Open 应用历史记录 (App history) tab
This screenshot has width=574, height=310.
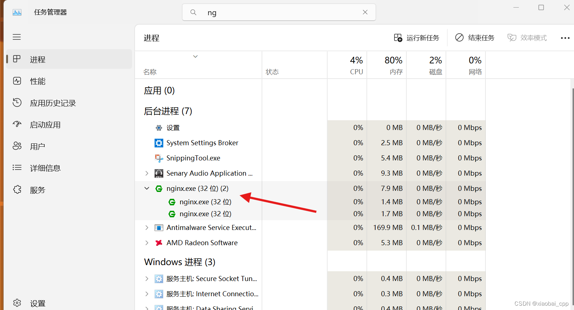coord(69,103)
